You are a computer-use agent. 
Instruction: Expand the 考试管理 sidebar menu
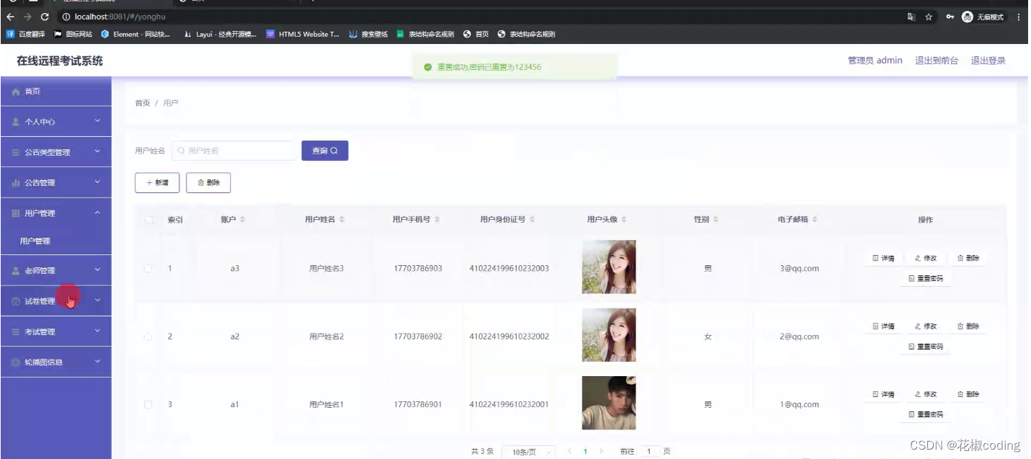click(55, 331)
